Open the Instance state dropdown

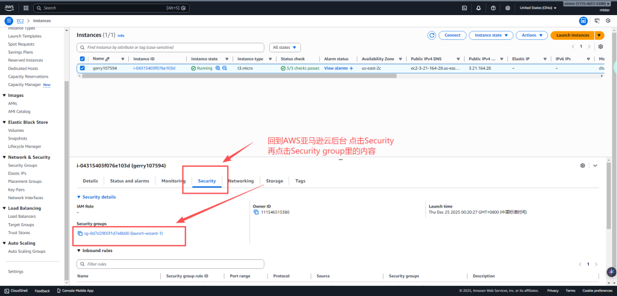pos(491,35)
